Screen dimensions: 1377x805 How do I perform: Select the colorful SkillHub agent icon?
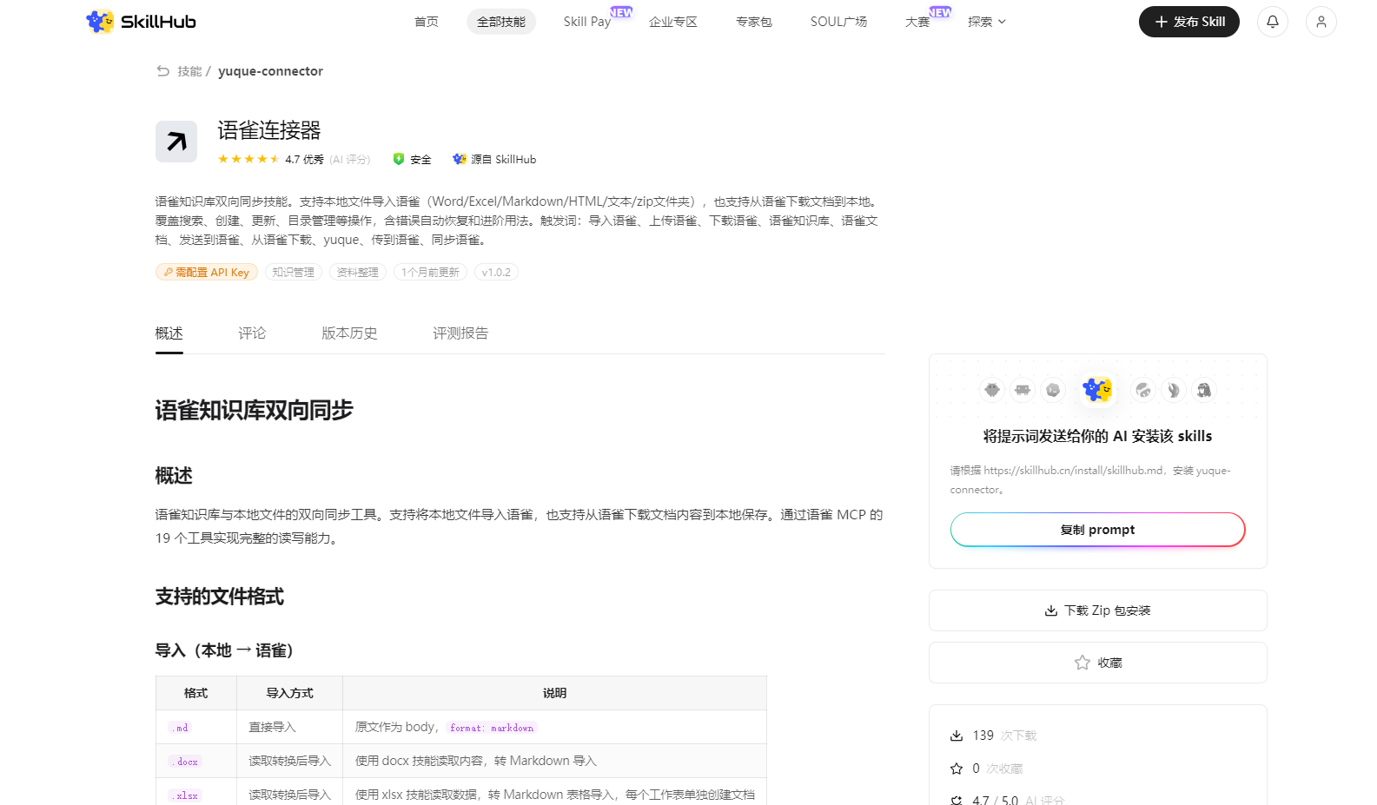click(x=1098, y=390)
